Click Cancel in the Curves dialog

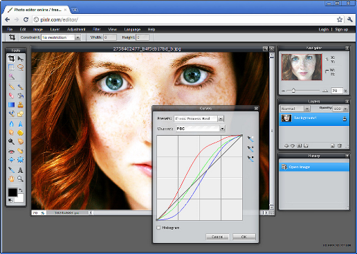click(217, 237)
